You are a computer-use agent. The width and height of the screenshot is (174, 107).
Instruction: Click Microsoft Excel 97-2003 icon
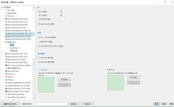6,59
